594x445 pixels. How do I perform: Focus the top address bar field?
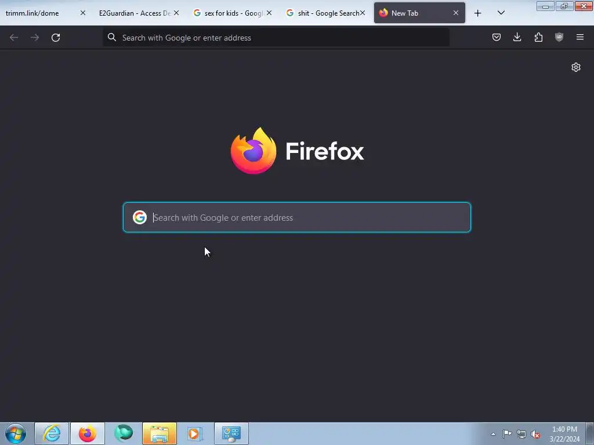click(276, 38)
